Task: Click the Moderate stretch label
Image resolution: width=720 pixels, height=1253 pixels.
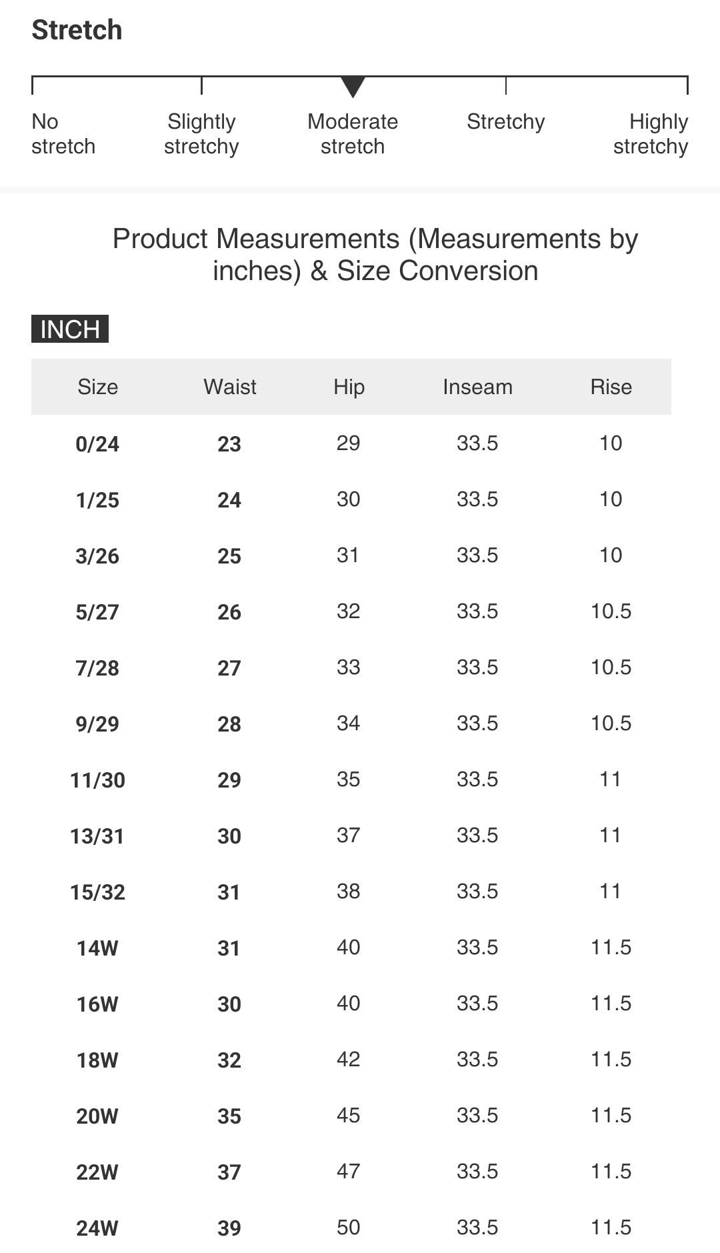Action: 353,134
